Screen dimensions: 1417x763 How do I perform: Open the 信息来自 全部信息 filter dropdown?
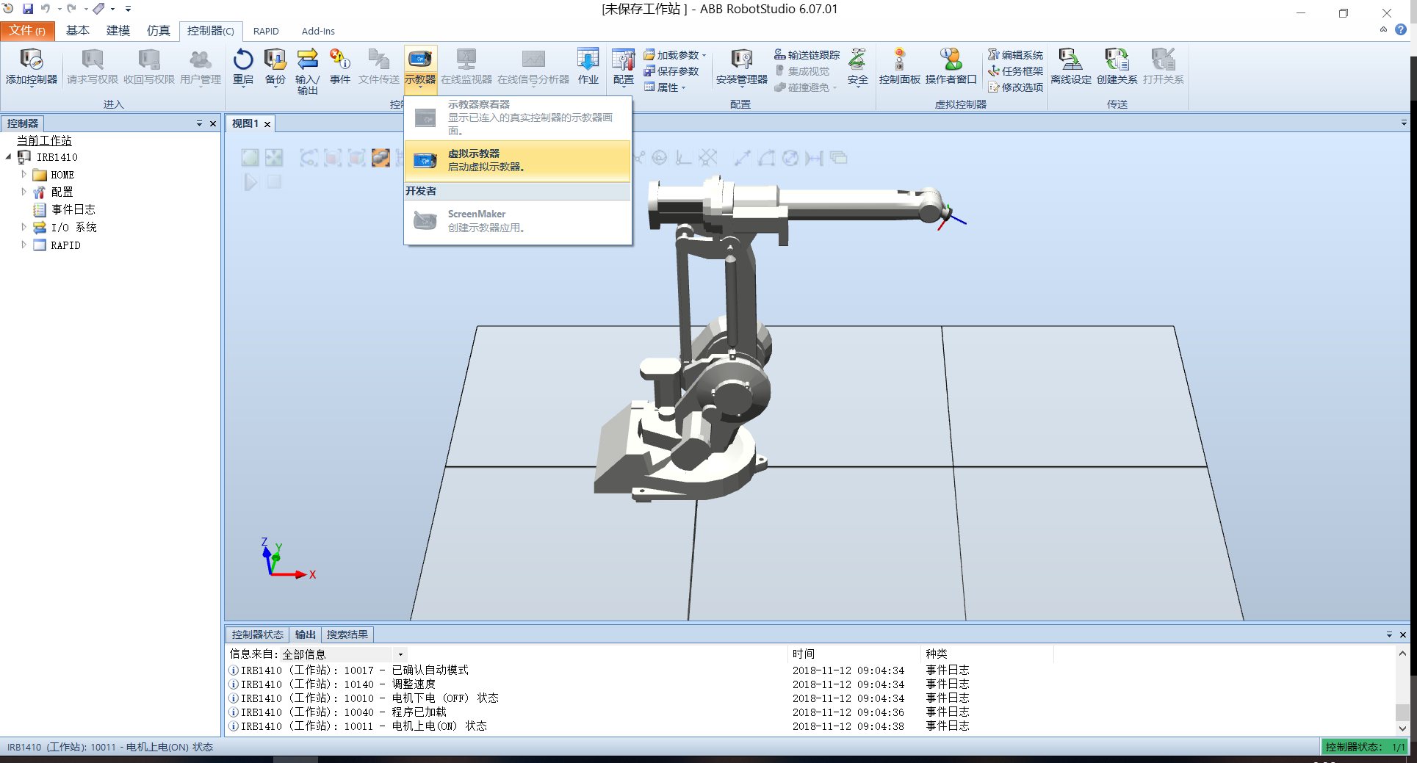pyautogui.click(x=399, y=654)
